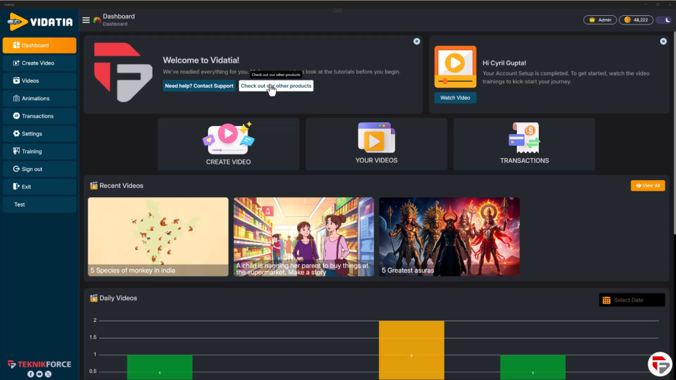Toggle dark mode moon switch

(663, 20)
